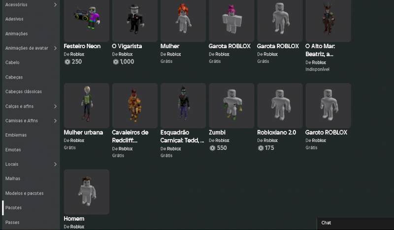Click the Zumbi title link
394x230 pixels.
click(217, 132)
